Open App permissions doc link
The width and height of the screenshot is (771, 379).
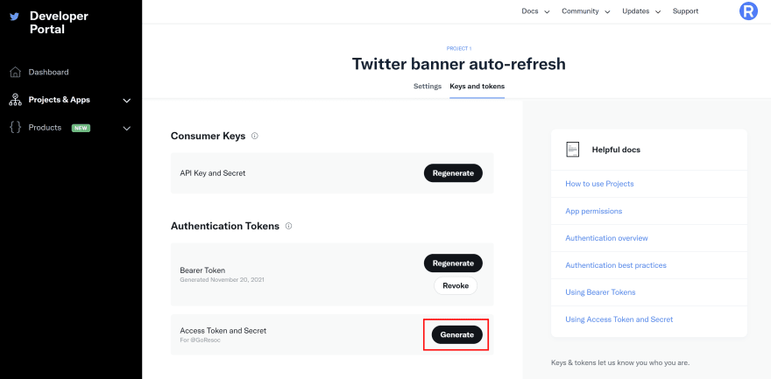pos(593,211)
